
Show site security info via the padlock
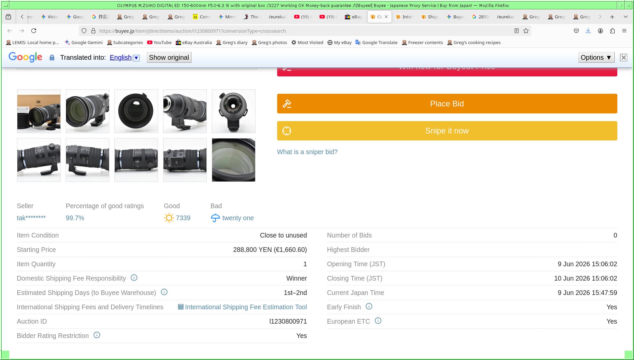(x=93, y=31)
